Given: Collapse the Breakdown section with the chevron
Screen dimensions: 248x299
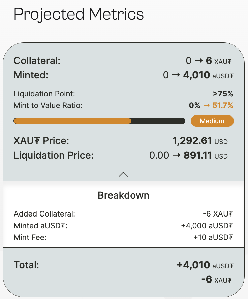Looking at the screenshot, I should coord(123,174).
